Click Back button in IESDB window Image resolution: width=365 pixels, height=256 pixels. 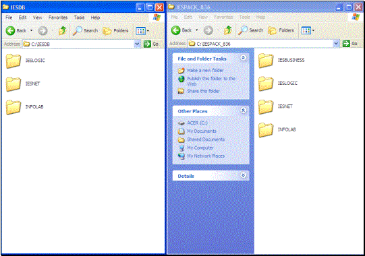pos(16,30)
